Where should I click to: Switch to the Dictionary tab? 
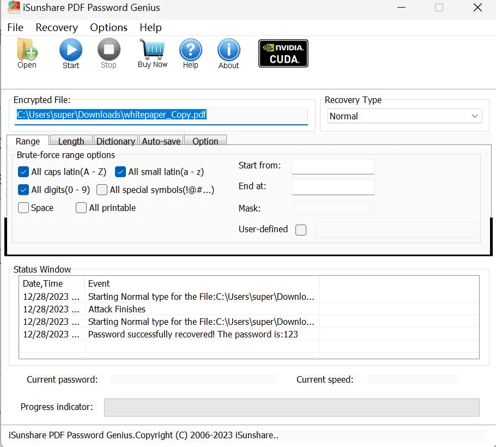click(116, 141)
